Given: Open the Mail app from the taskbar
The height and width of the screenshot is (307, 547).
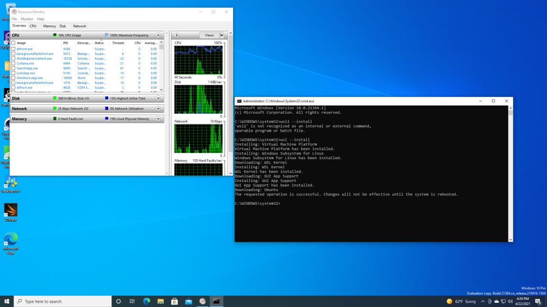Looking at the screenshot, I should [x=189, y=301].
